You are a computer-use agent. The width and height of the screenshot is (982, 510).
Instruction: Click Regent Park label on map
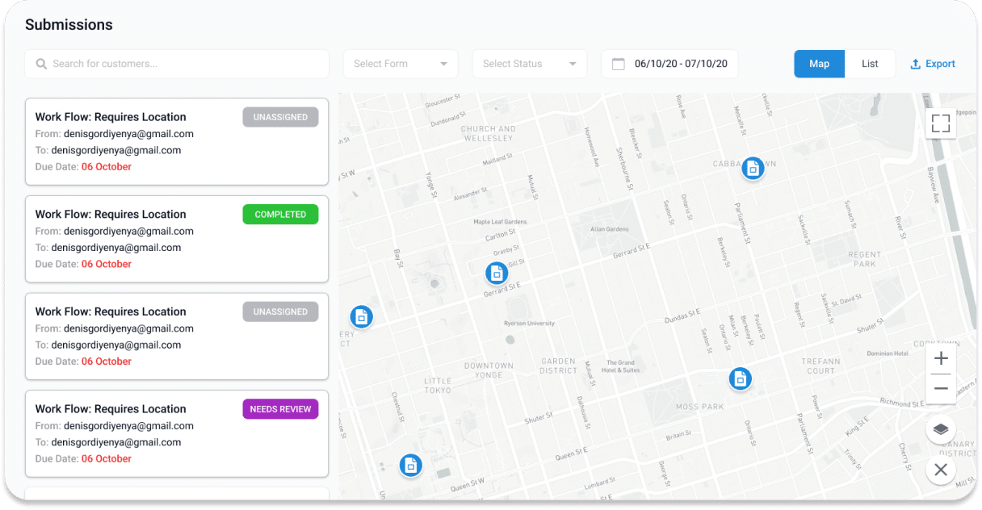tap(864, 259)
